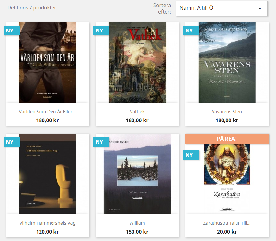The height and width of the screenshot is (241, 276).
Task: Click the NY badge on Vävarens Sten
Action: 191,31
